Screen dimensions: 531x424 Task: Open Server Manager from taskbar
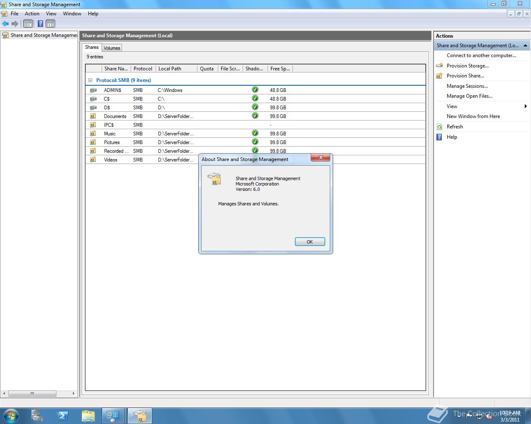[x=37, y=416]
